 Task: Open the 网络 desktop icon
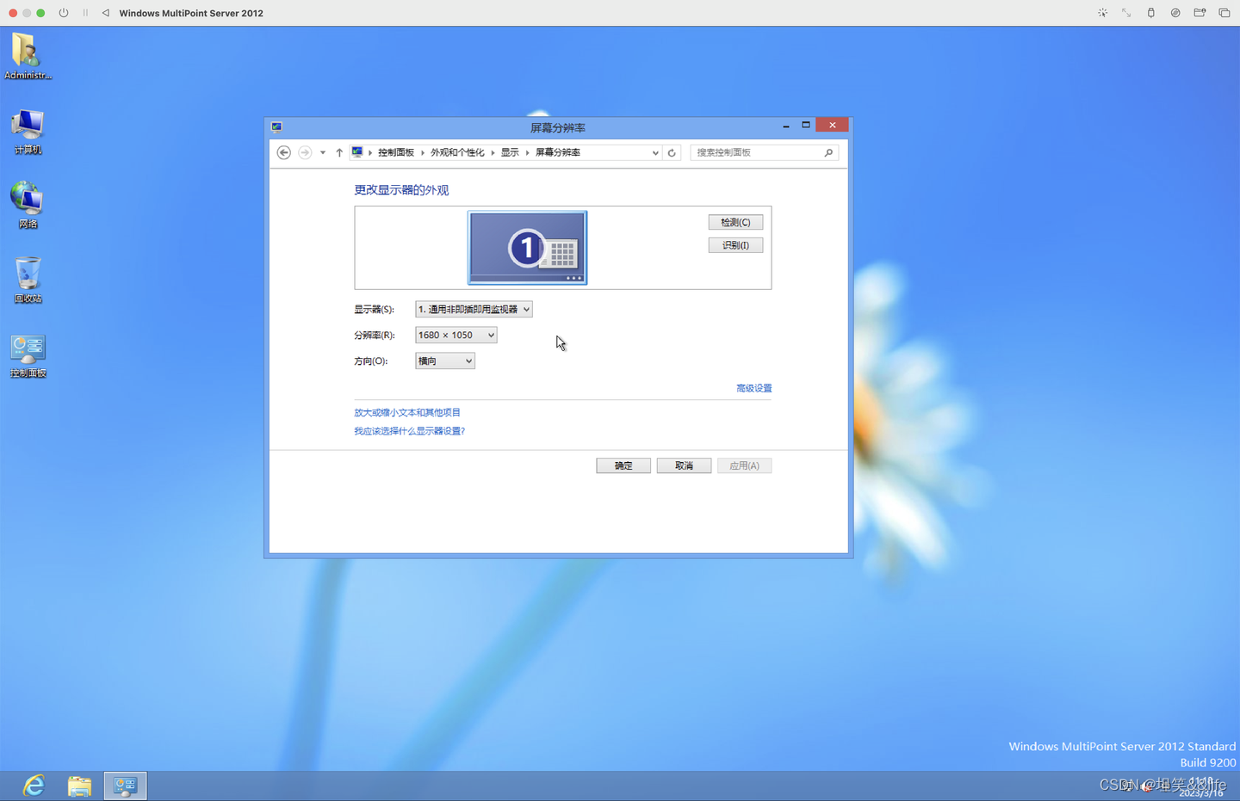[28, 206]
